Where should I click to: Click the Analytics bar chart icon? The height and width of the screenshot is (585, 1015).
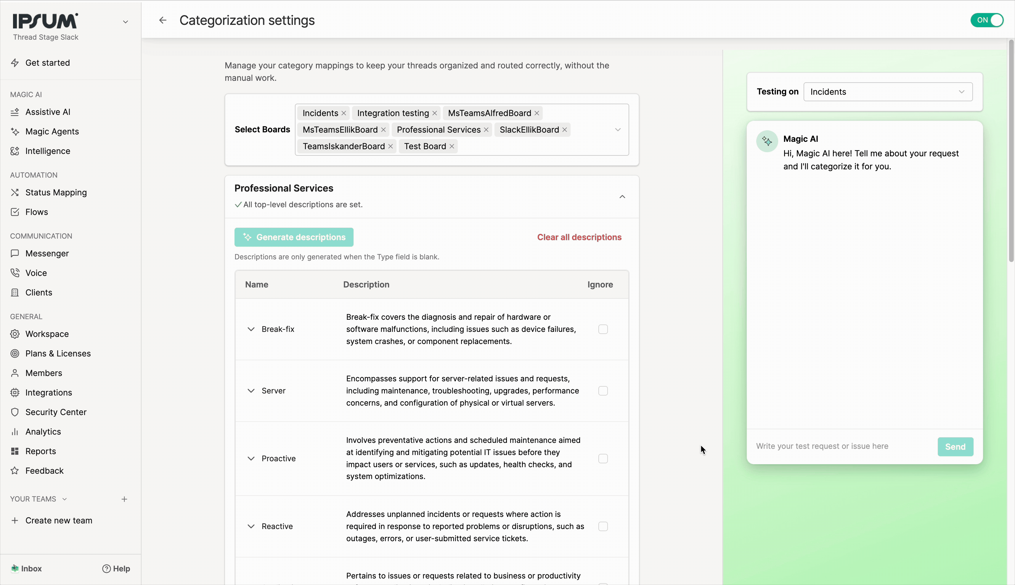tap(15, 432)
